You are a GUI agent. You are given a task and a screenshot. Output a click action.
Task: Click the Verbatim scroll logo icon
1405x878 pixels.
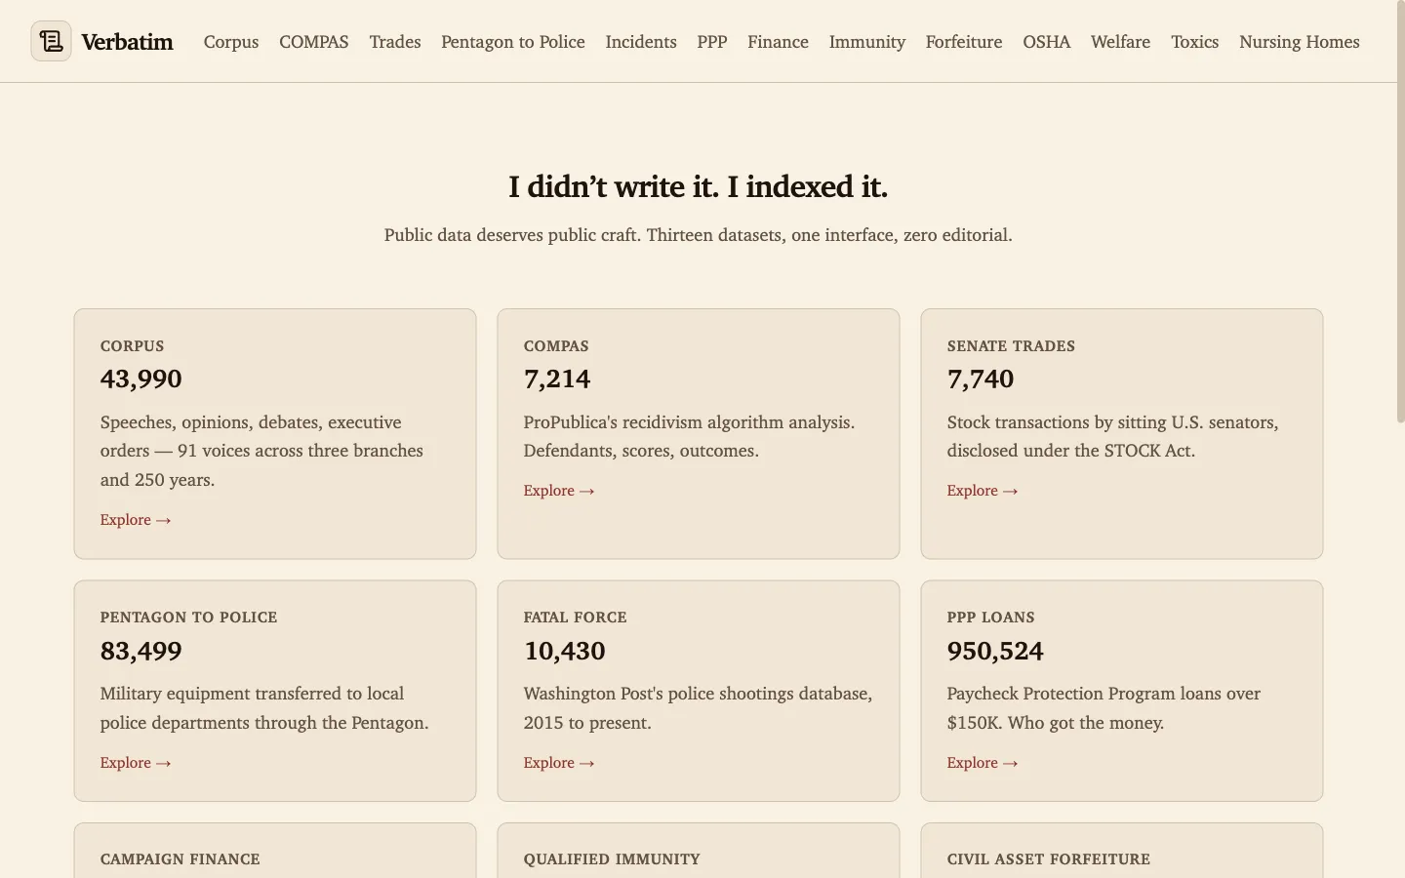51,40
